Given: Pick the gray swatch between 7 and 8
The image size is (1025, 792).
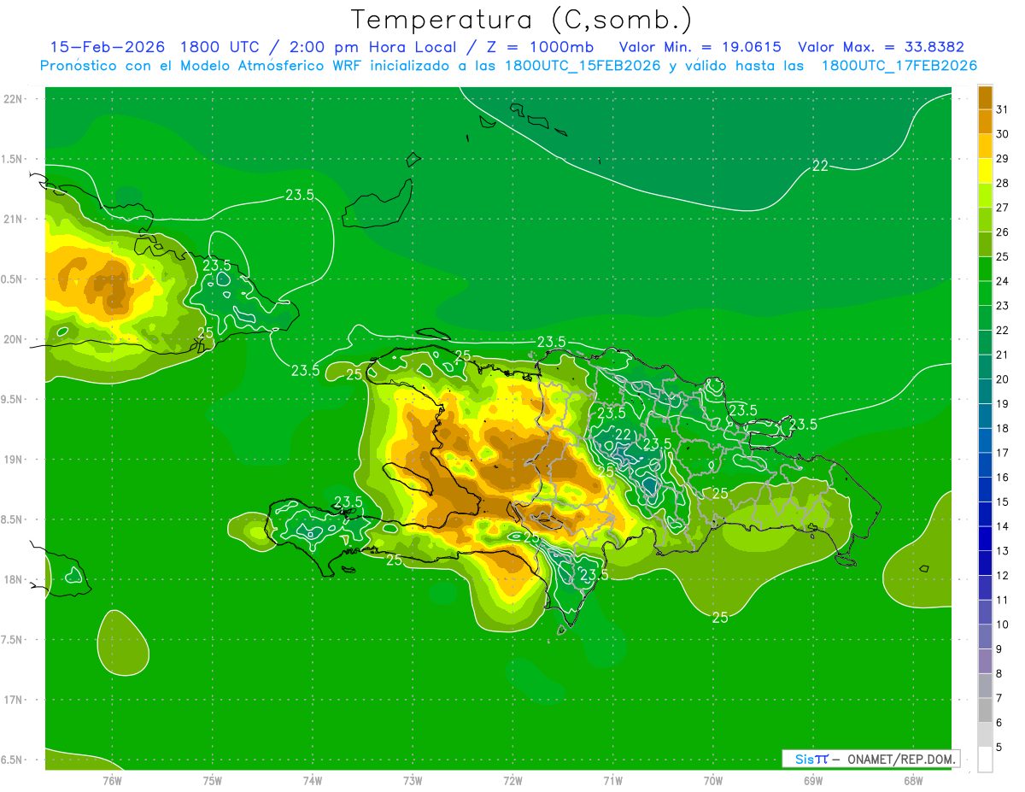Looking at the screenshot, I should coord(985,685).
